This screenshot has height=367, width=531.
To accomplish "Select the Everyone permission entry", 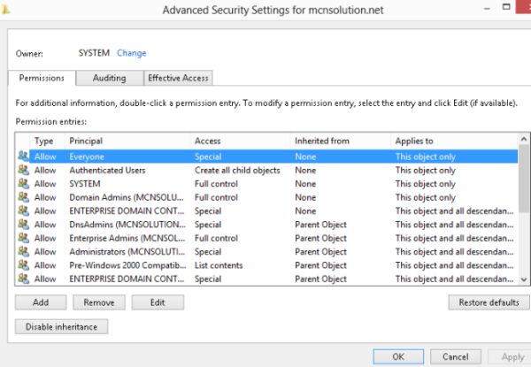I will click(267, 157).
